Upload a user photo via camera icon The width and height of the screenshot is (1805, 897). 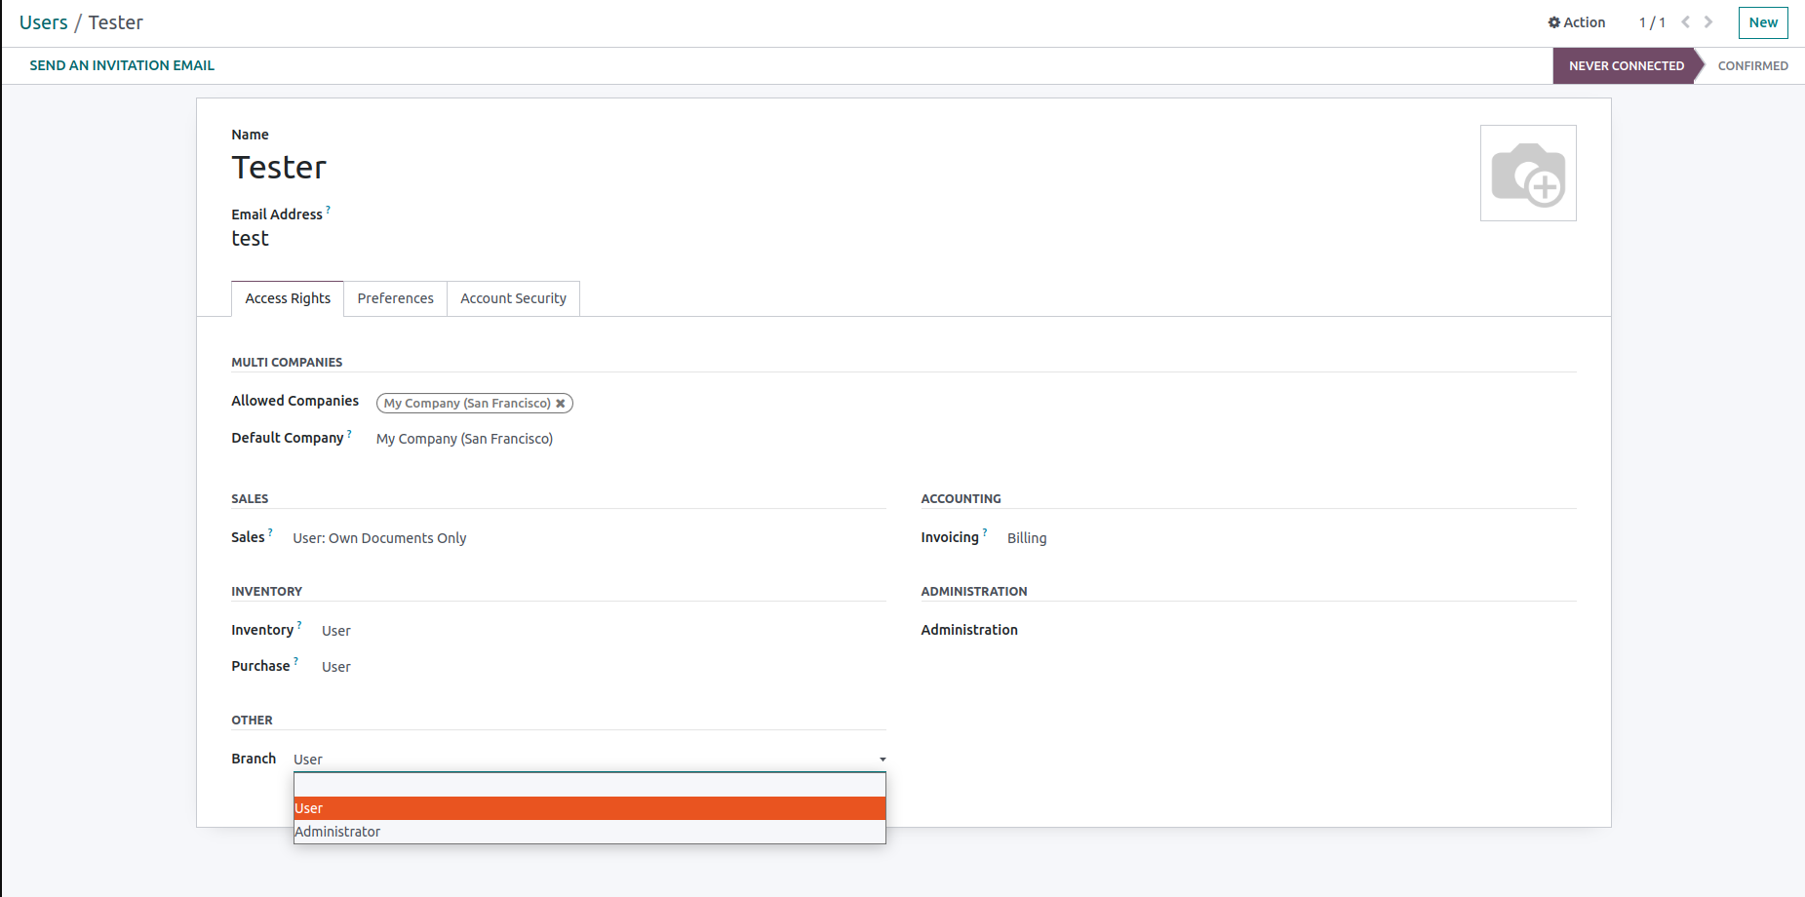(1528, 174)
